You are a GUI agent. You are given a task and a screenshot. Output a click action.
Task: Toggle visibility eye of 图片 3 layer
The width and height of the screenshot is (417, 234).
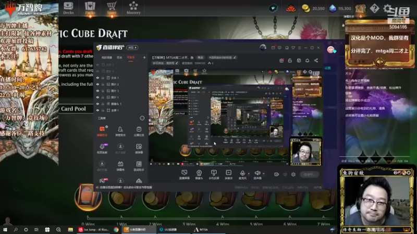click(x=97, y=90)
